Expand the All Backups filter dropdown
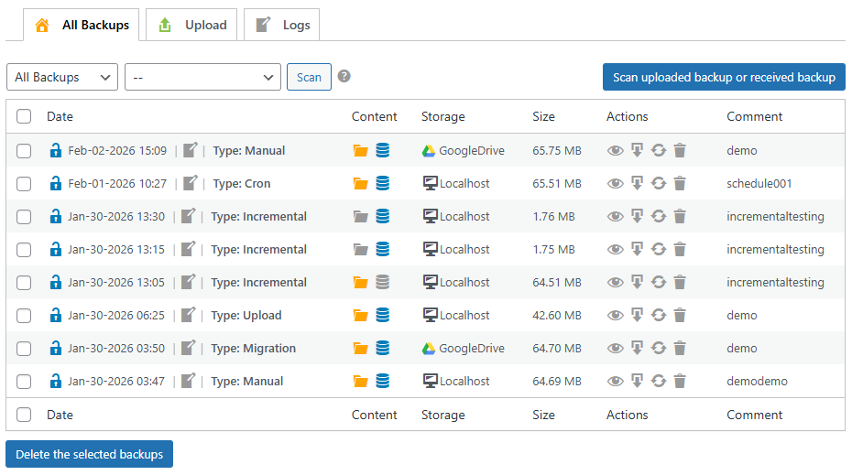Screen dimensions: 852x475 coord(62,77)
